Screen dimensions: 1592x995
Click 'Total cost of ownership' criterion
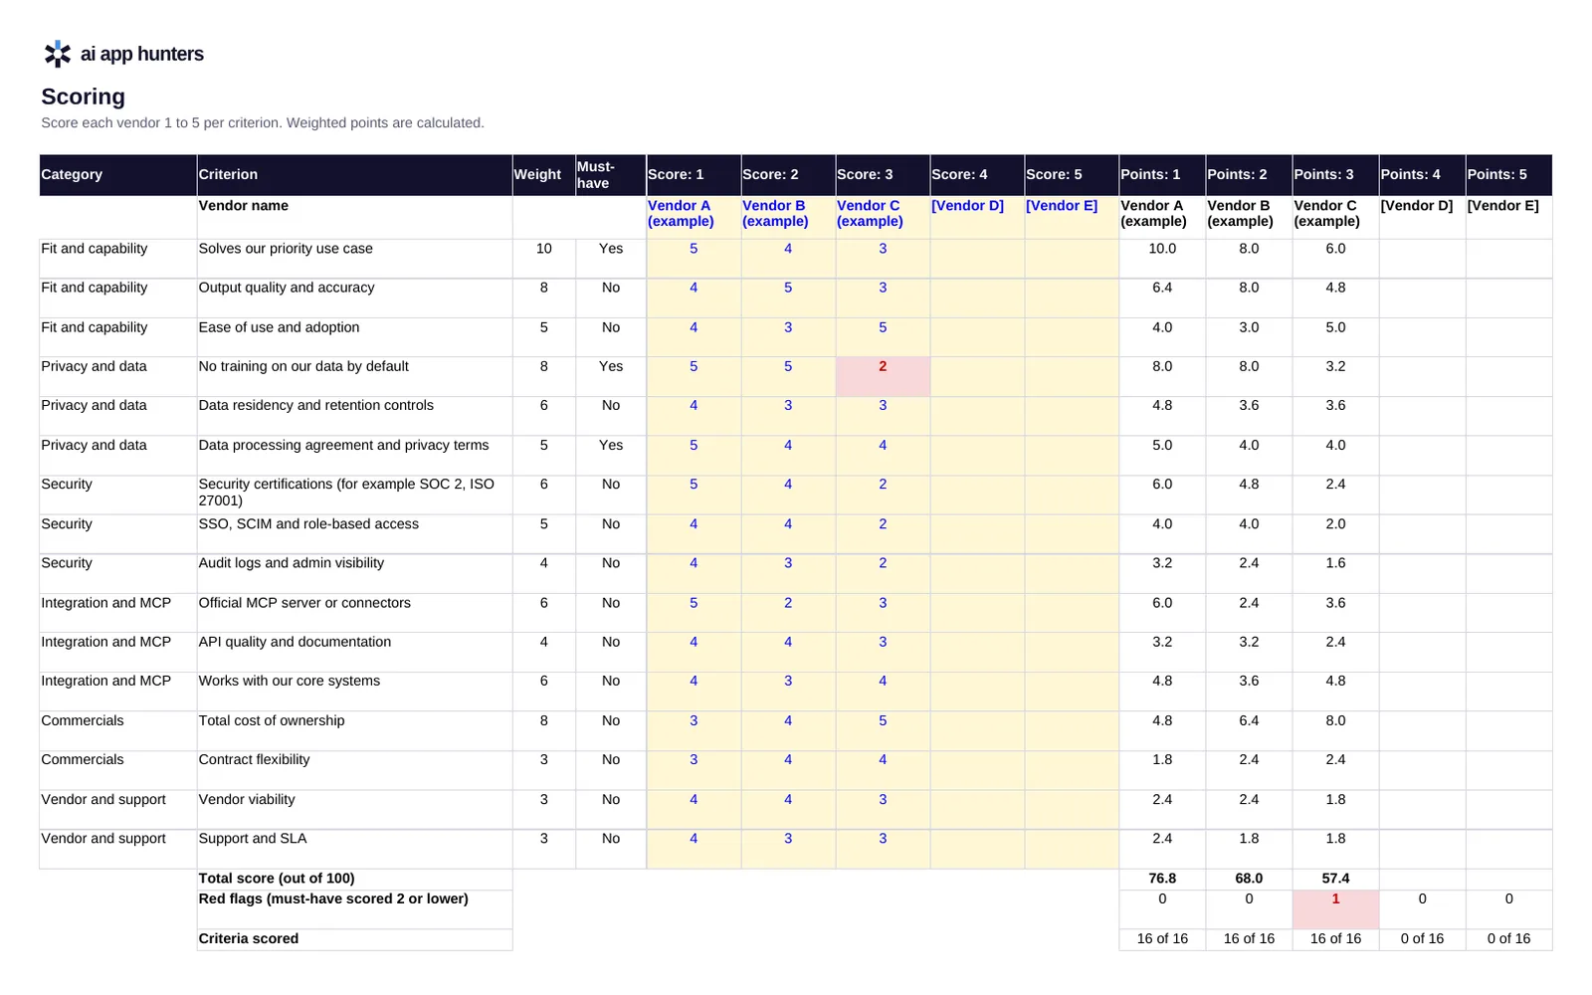point(354,731)
